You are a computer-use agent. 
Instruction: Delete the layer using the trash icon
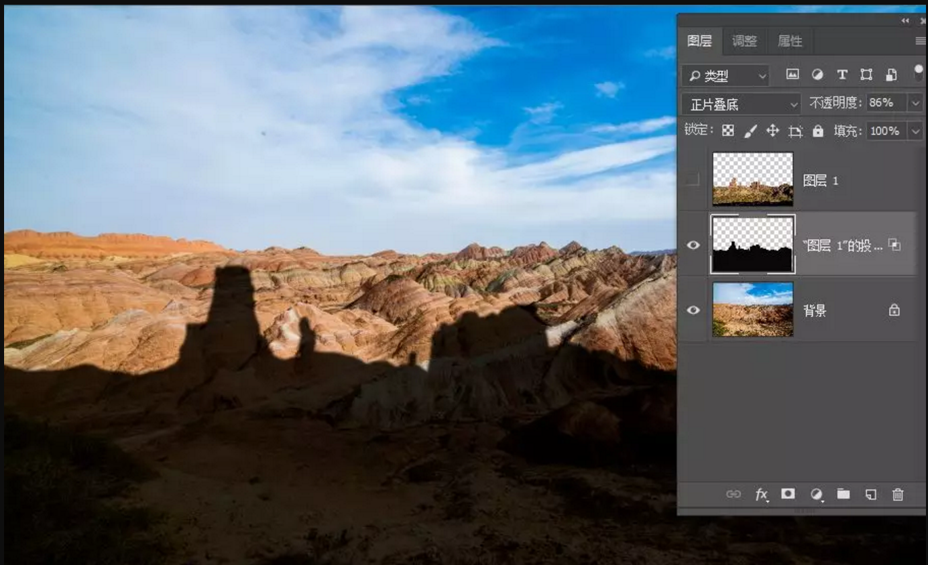tap(898, 495)
